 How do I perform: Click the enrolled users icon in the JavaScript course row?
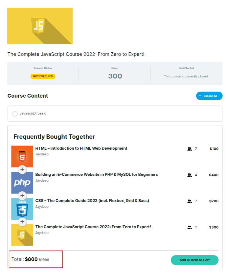click(190, 227)
